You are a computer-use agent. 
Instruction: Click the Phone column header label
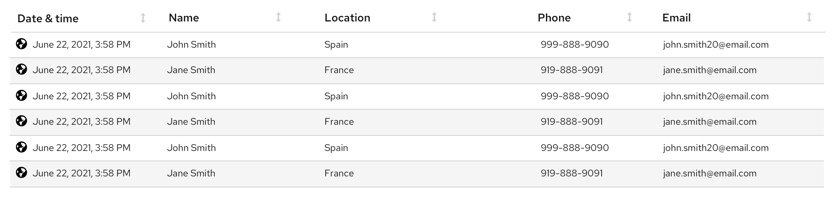tap(554, 18)
